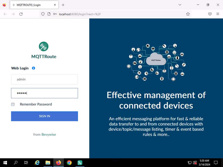Enable the Remember Password checkbox
The image size is (223, 167).
click(x=13, y=104)
